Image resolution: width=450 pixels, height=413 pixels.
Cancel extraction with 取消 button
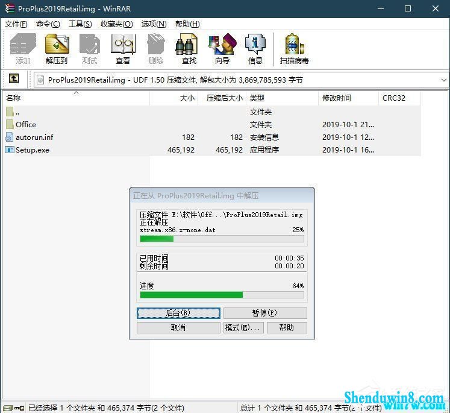click(178, 328)
